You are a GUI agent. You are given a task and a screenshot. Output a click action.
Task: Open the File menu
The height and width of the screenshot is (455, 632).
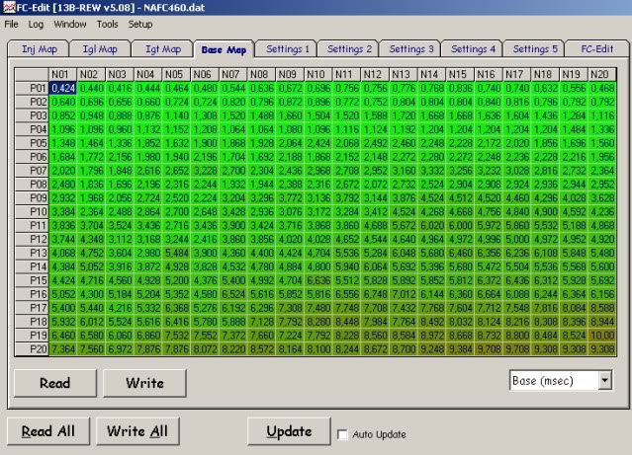pos(11,24)
